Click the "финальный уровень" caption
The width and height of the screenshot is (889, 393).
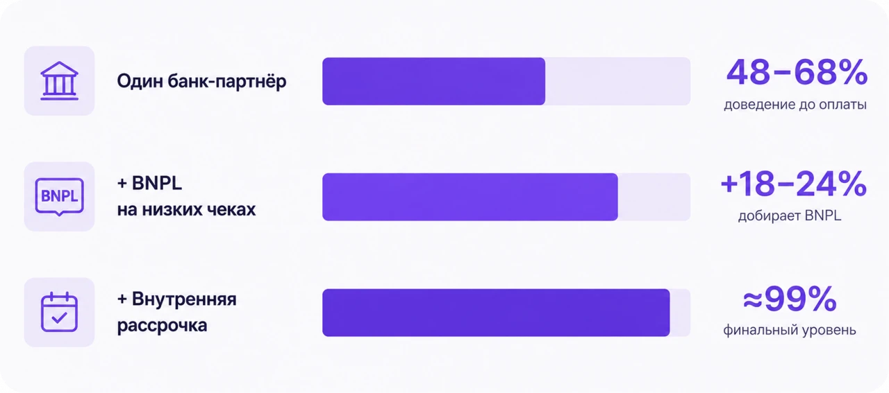pos(790,330)
